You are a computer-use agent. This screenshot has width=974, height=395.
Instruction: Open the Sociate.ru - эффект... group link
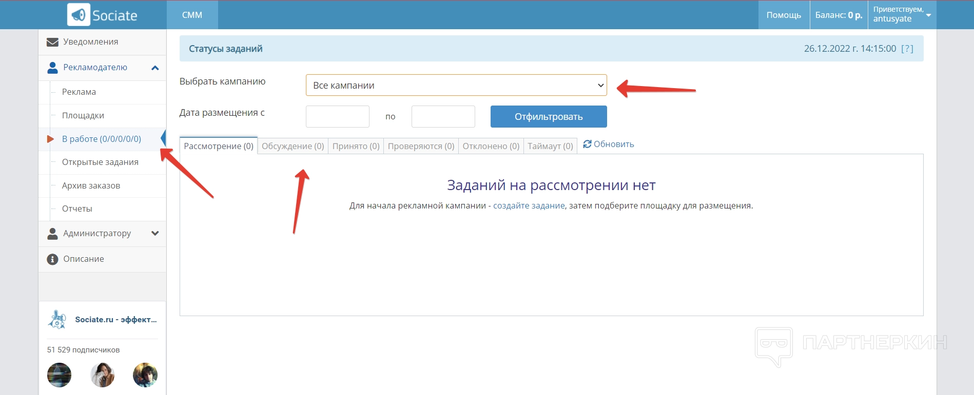116,320
